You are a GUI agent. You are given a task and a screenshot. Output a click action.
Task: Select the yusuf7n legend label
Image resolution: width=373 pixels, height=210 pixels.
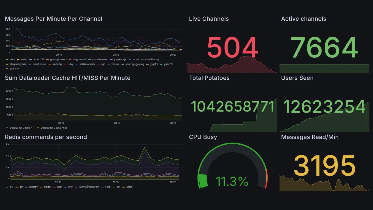click(x=168, y=64)
